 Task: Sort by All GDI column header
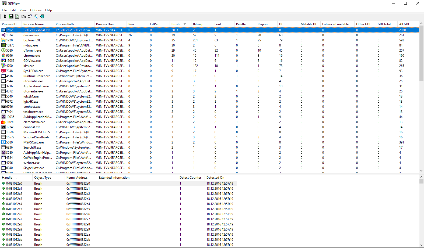408,24
